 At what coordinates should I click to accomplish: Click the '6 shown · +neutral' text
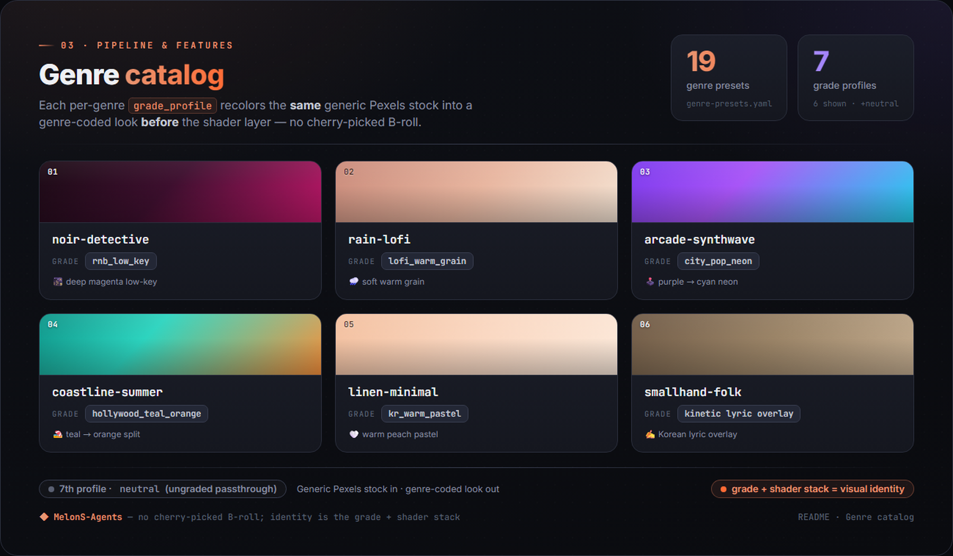(856, 104)
